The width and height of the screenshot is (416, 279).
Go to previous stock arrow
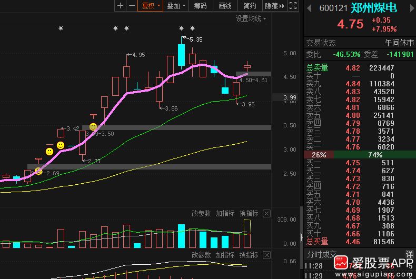[x=309, y=8]
